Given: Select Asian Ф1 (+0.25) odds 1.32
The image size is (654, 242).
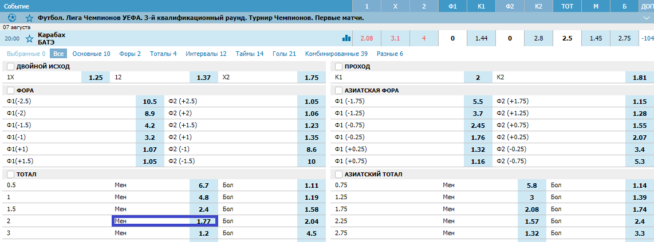Looking at the screenshot, I should [478, 150].
